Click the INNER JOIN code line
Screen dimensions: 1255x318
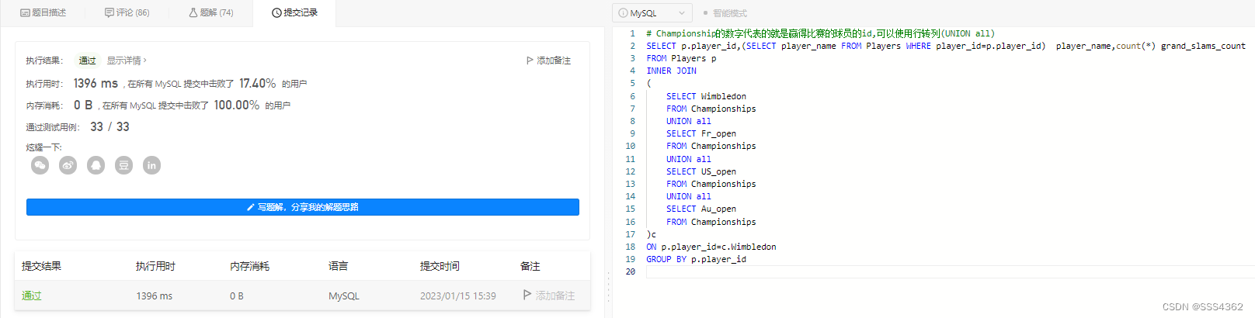click(x=672, y=71)
